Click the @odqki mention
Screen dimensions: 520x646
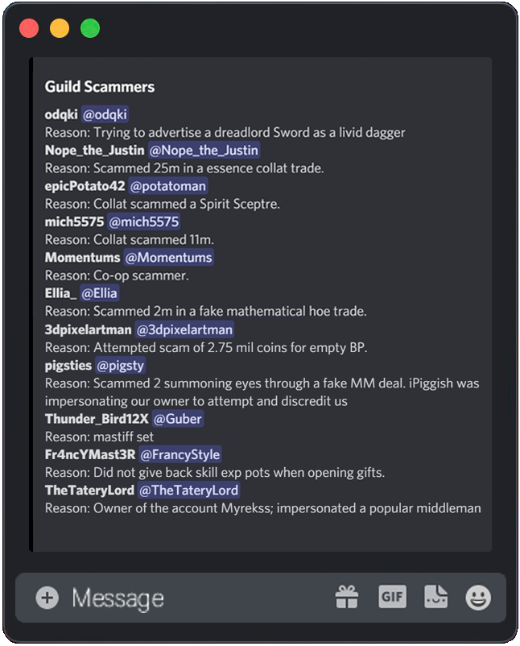pos(105,114)
